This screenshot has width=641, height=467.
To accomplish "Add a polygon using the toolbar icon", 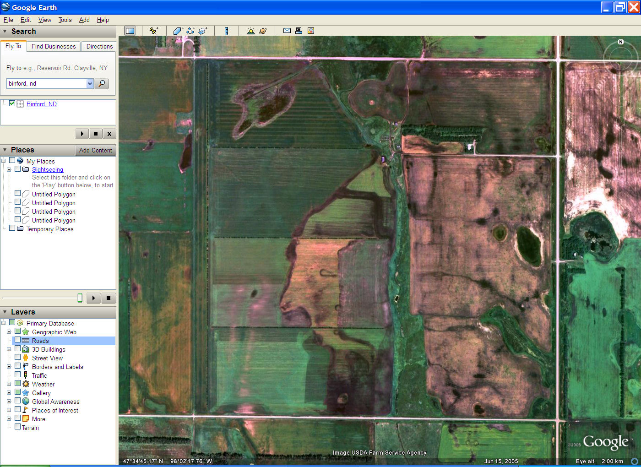I will click(179, 31).
